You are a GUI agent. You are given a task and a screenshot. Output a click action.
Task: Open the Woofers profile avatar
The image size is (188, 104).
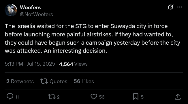[x=11, y=10]
